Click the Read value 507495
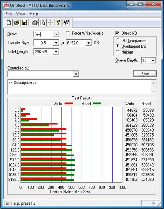Screen dimensions: 164x209 (148, 145)
